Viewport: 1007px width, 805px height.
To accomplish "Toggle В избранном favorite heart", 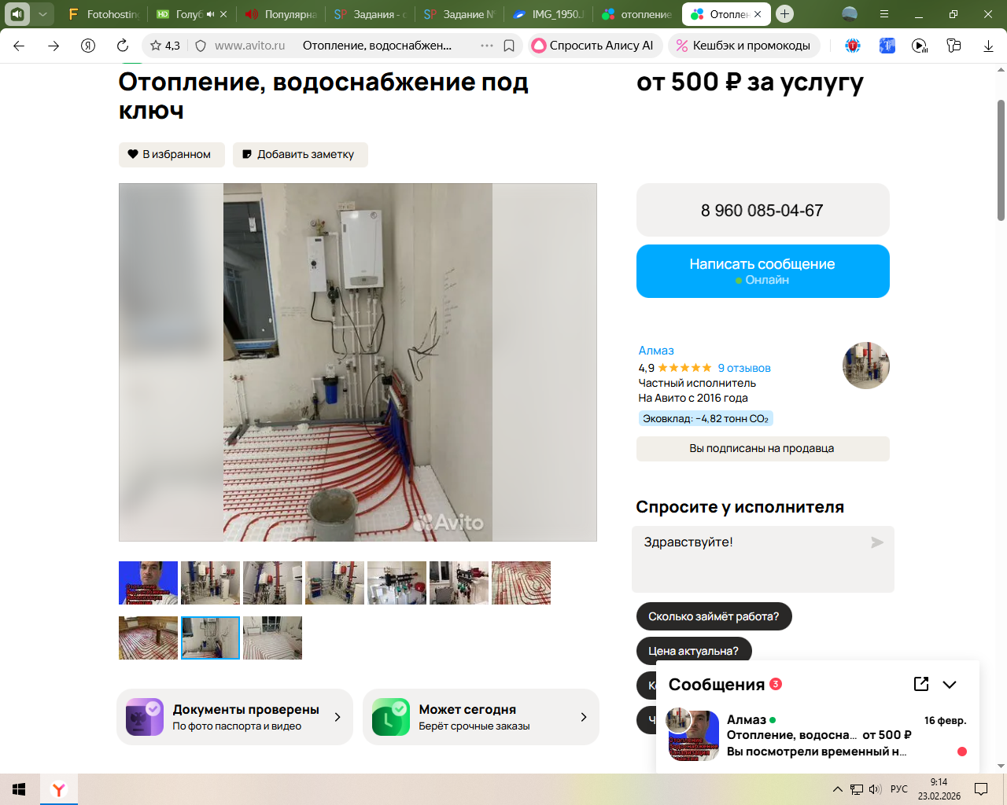I will [x=134, y=154].
